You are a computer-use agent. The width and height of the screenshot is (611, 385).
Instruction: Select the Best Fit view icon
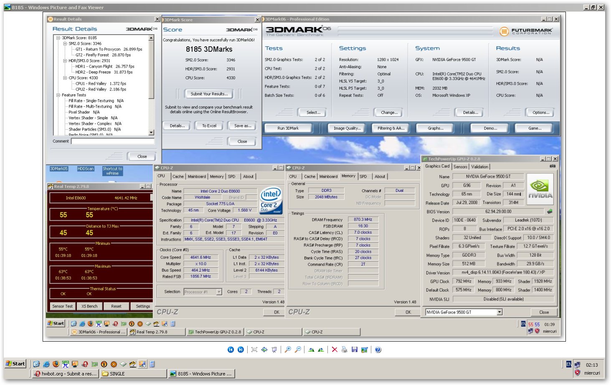tap(254, 350)
